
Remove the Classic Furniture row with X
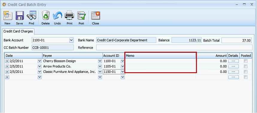coord(7,72)
